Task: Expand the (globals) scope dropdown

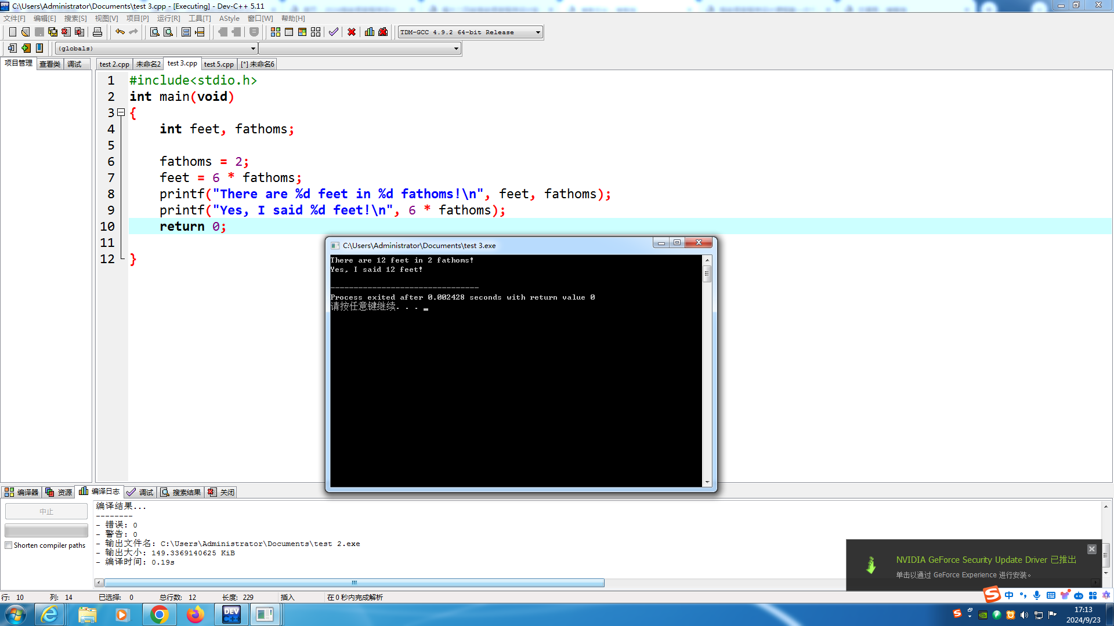Action: pyautogui.click(x=253, y=49)
